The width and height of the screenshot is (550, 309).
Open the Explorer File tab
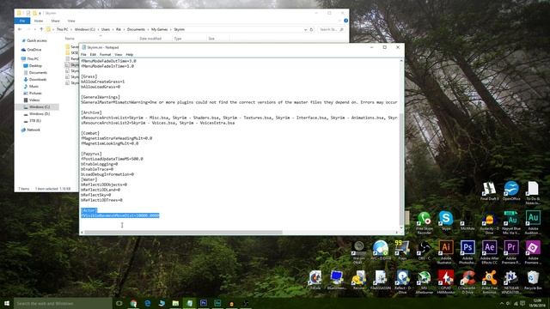click(x=22, y=21)
